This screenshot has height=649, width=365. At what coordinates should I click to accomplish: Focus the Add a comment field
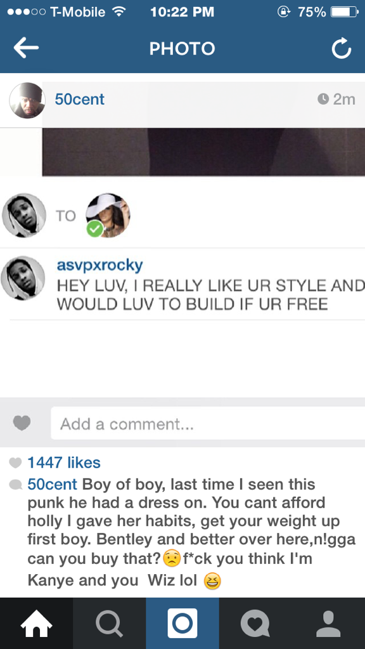[x=208, y=423]
